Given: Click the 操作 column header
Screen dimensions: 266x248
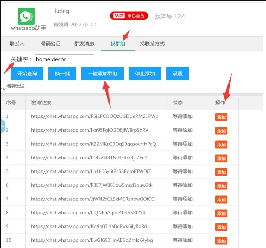Looking at the screenshot, I should 220,103.
